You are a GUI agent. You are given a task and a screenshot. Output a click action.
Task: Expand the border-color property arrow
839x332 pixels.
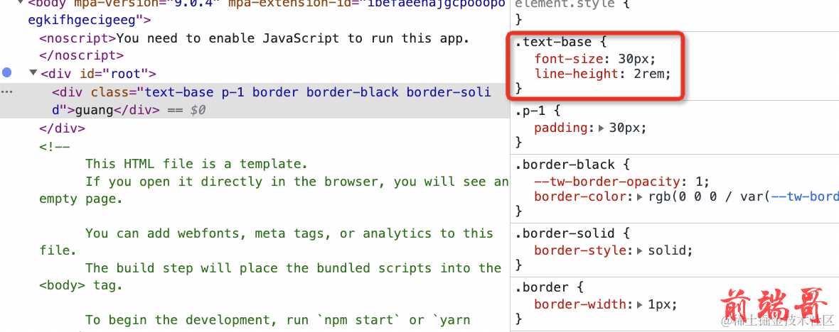(x=640, y=197)
